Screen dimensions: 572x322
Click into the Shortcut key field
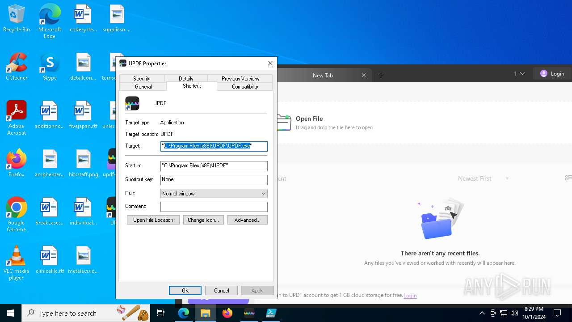(x=214, y=180)
